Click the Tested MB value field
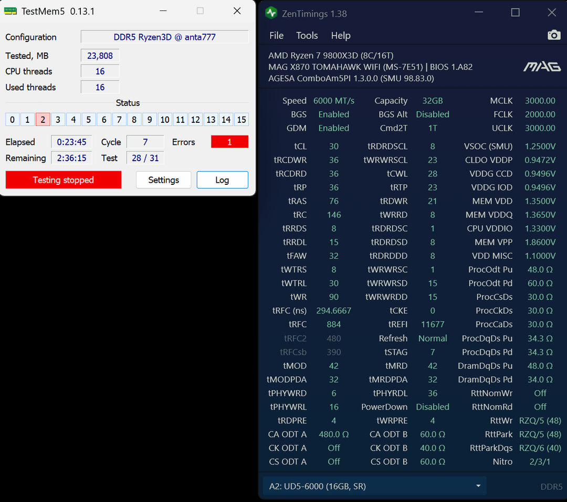Screen dimensions: 567x502 coord(100,56)
